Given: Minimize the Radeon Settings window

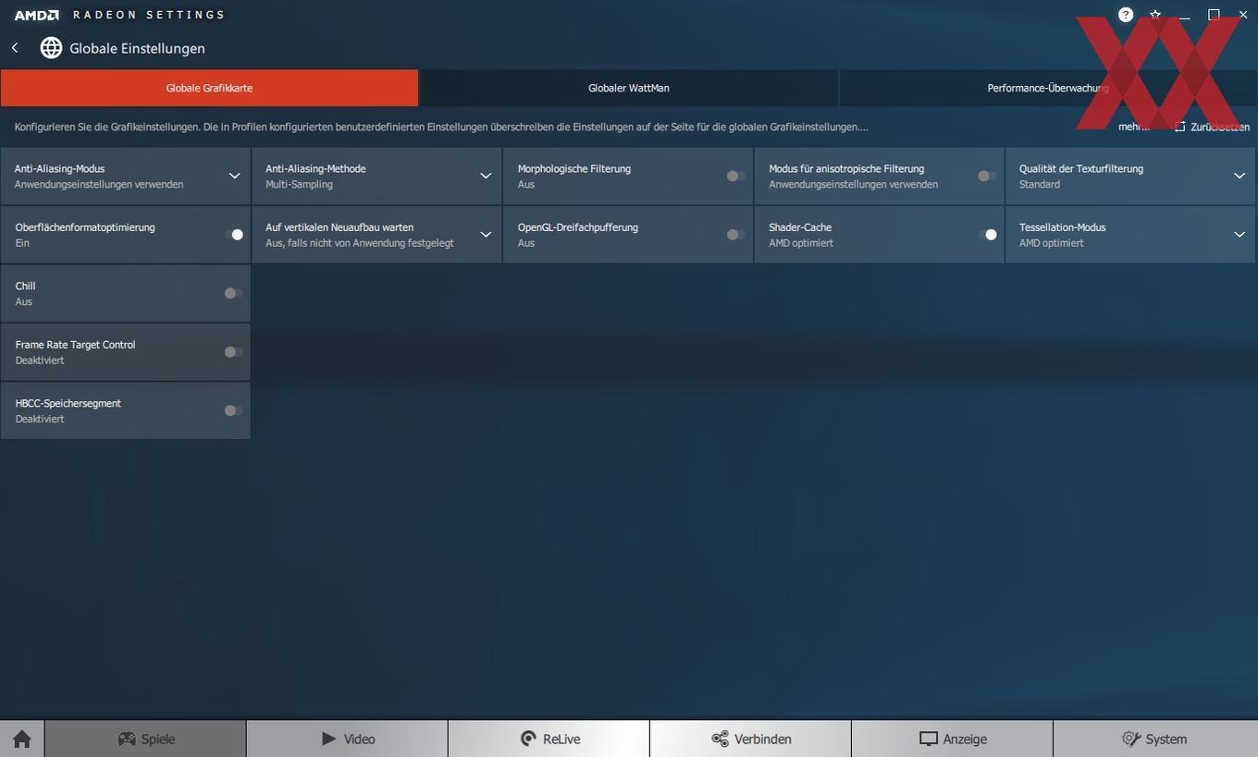Looking at the screenshot, I should pos(1184,16).
